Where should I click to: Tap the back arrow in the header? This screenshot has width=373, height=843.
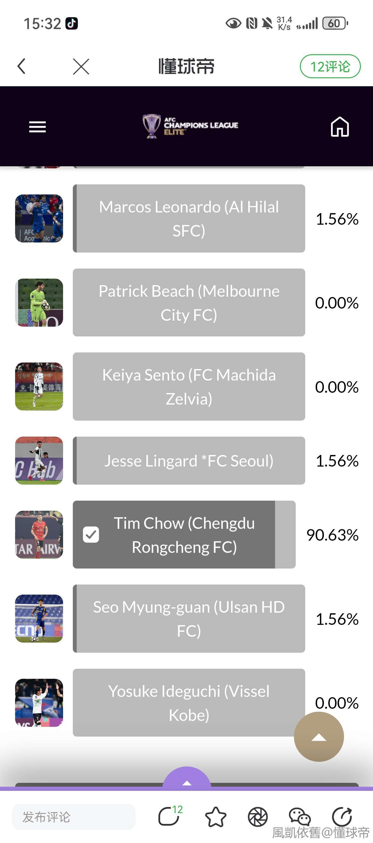tap(22, 66)
